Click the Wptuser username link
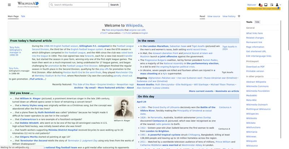Screen dimensions: 289x149 coord(251,5)
